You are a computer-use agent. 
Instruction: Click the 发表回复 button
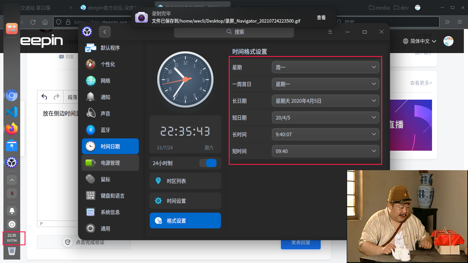(x=301, y=242)
